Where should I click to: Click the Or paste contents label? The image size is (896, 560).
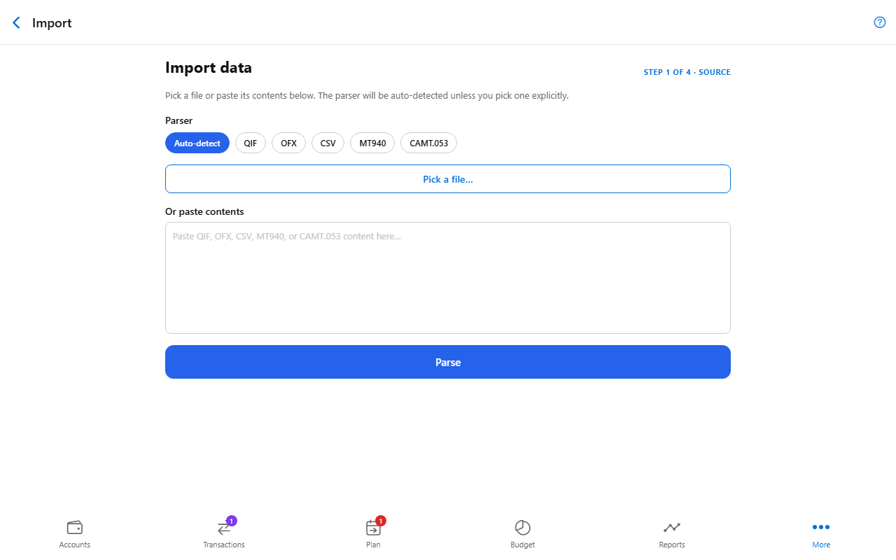point(204,211)
